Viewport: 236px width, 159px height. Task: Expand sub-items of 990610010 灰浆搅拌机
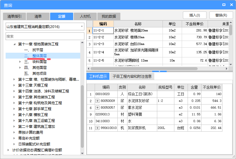(98, 128)
